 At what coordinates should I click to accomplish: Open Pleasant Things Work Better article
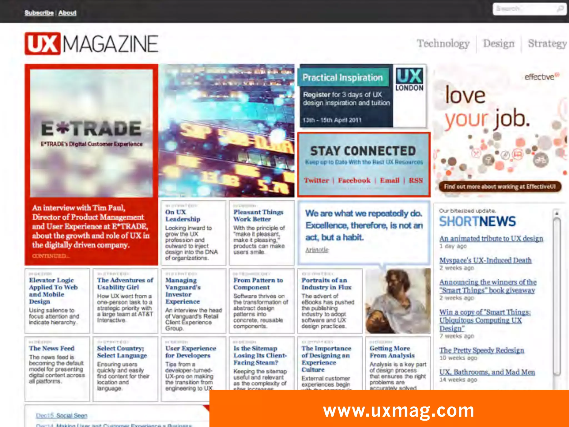pos(258,215)
